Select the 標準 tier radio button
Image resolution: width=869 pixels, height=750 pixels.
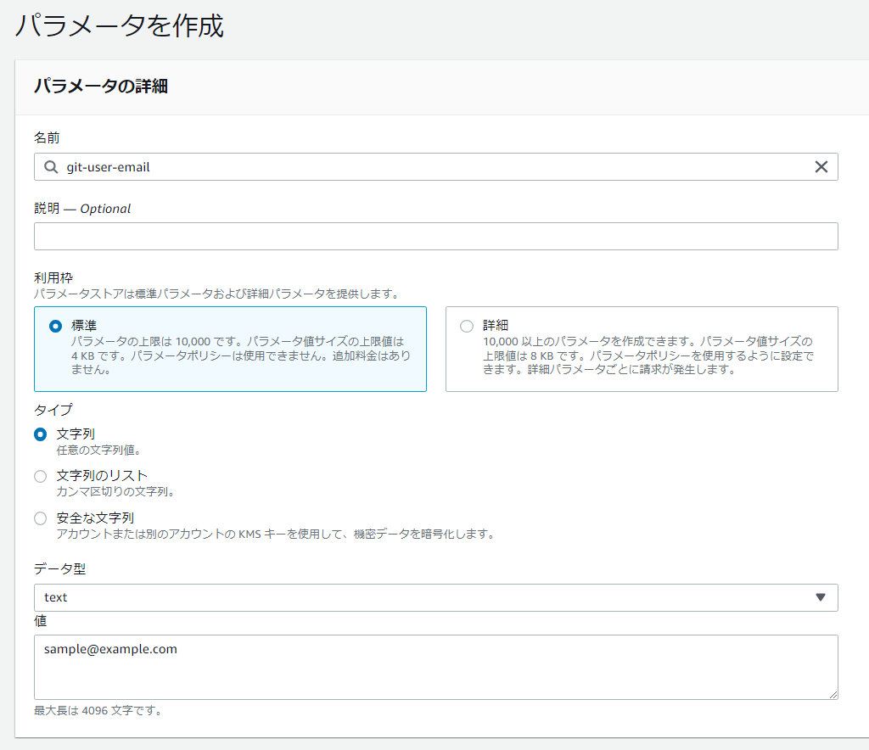tap(53, 325)
